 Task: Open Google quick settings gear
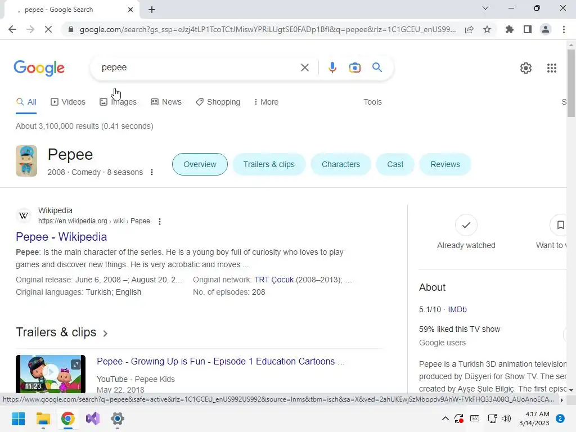pyautogui.click(x=526, y=68)
